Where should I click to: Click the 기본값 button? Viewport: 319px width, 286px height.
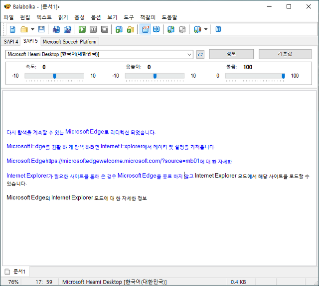click(285, 54)
